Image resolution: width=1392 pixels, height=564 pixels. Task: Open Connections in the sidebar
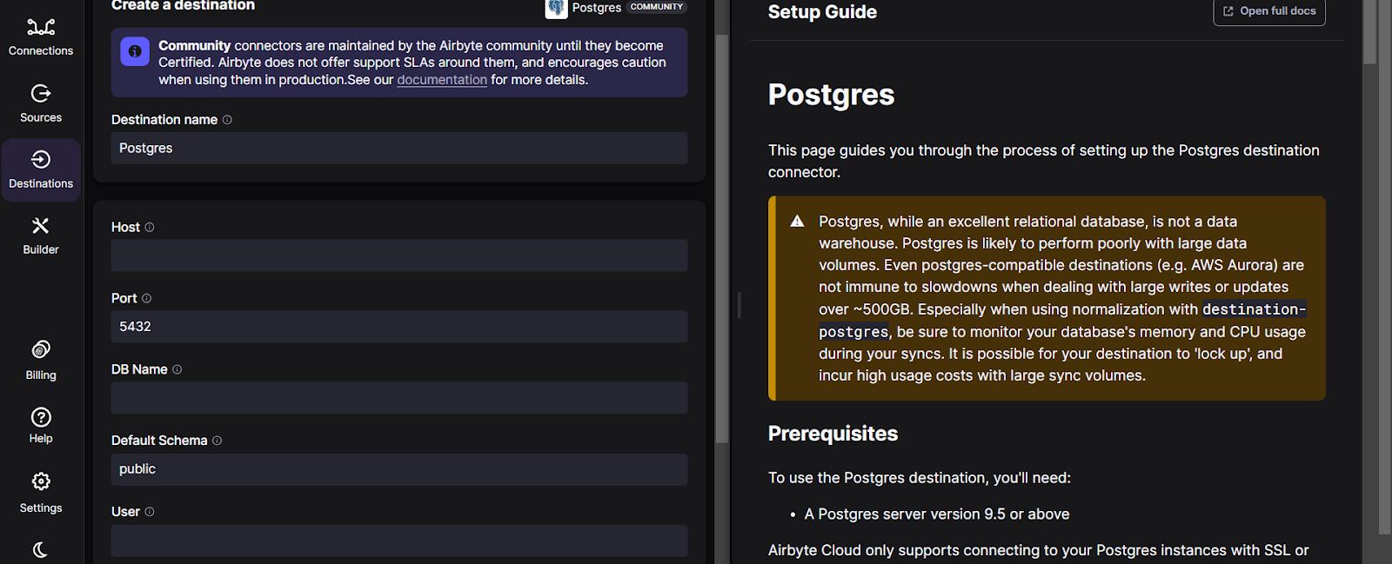[x=41, y=37]
